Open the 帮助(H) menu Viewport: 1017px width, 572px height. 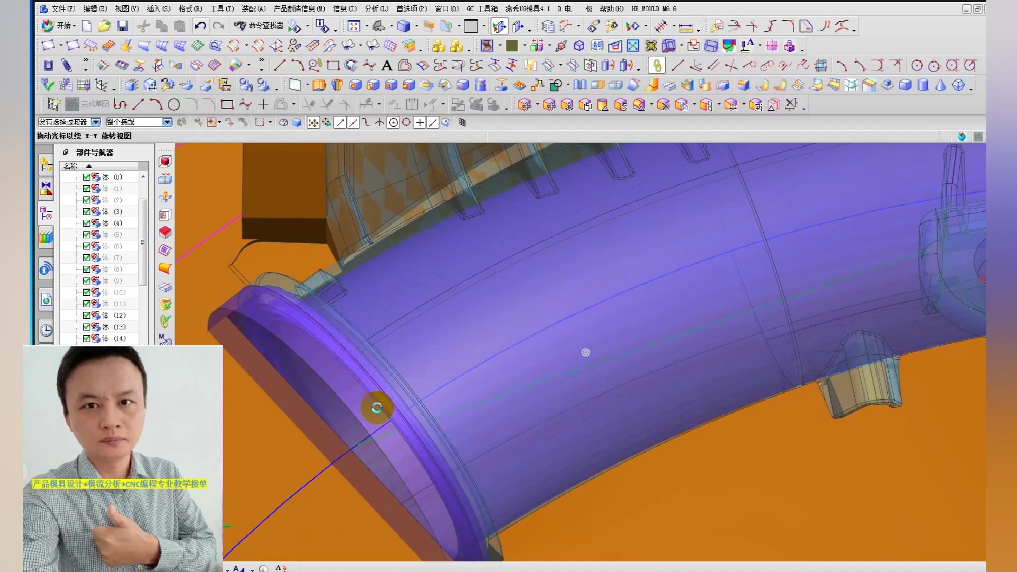[x=612, y=8]
